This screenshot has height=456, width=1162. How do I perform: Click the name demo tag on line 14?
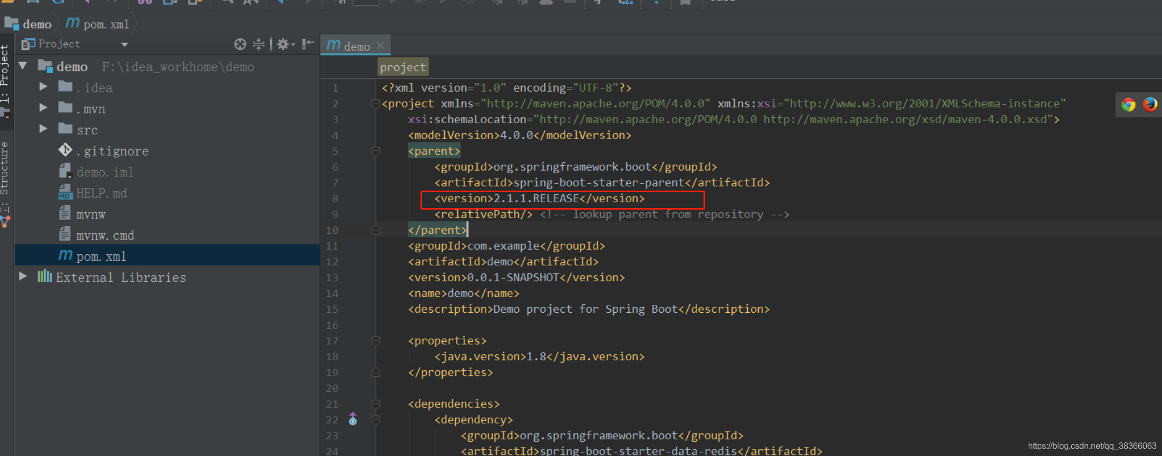click(464, 293)
